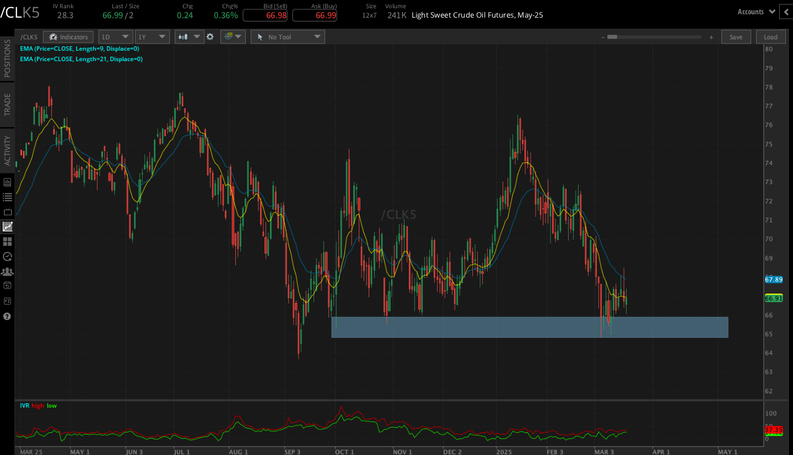
Task: Click the Ask (Buy) 66.99 button
Action: pyautogui.click(x=315, y=15)
